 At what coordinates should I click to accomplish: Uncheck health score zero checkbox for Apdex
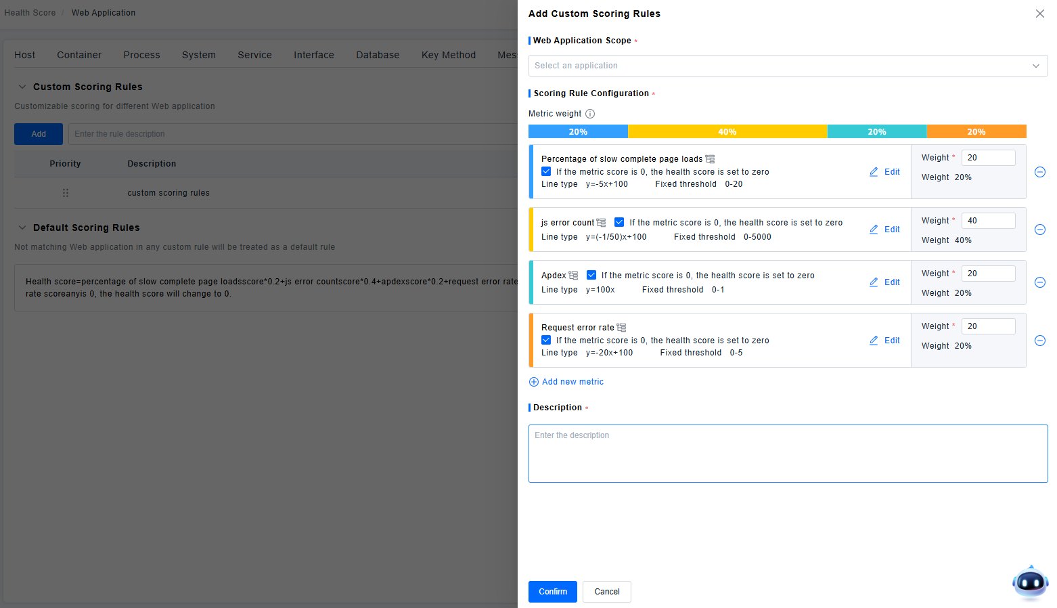click(591, 275)
